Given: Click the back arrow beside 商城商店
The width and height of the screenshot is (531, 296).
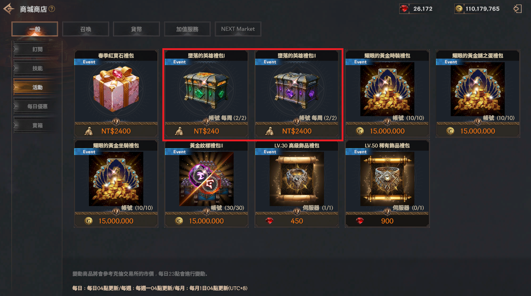Looking at the screenshot, I should 9,9.
